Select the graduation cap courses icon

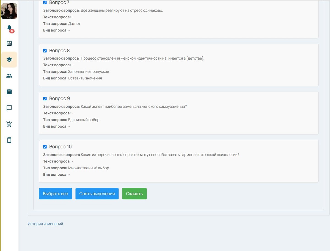pos(9,60)
